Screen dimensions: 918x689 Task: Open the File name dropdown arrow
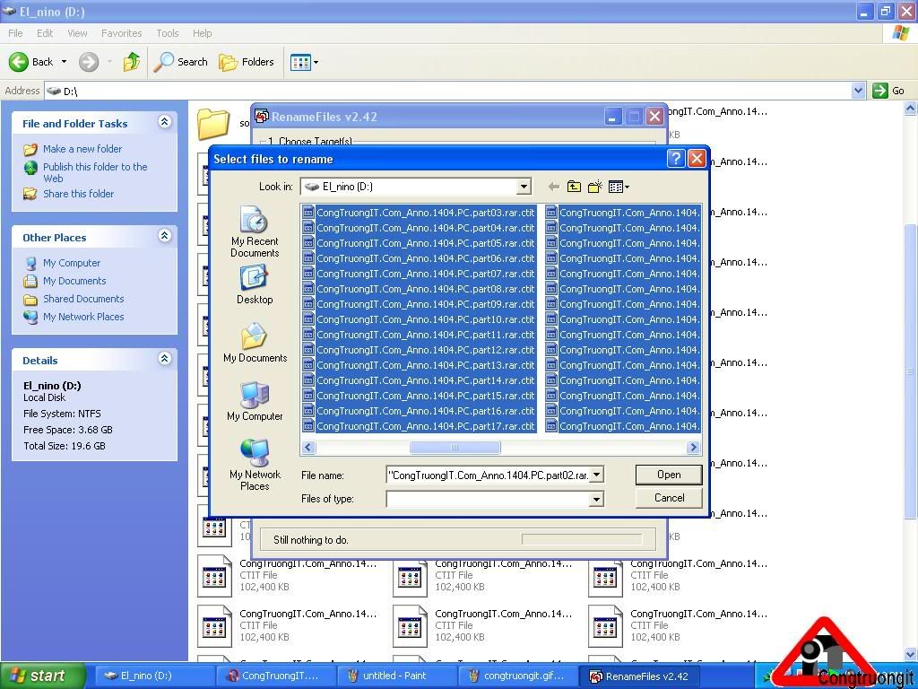click(x=597, y=475)
